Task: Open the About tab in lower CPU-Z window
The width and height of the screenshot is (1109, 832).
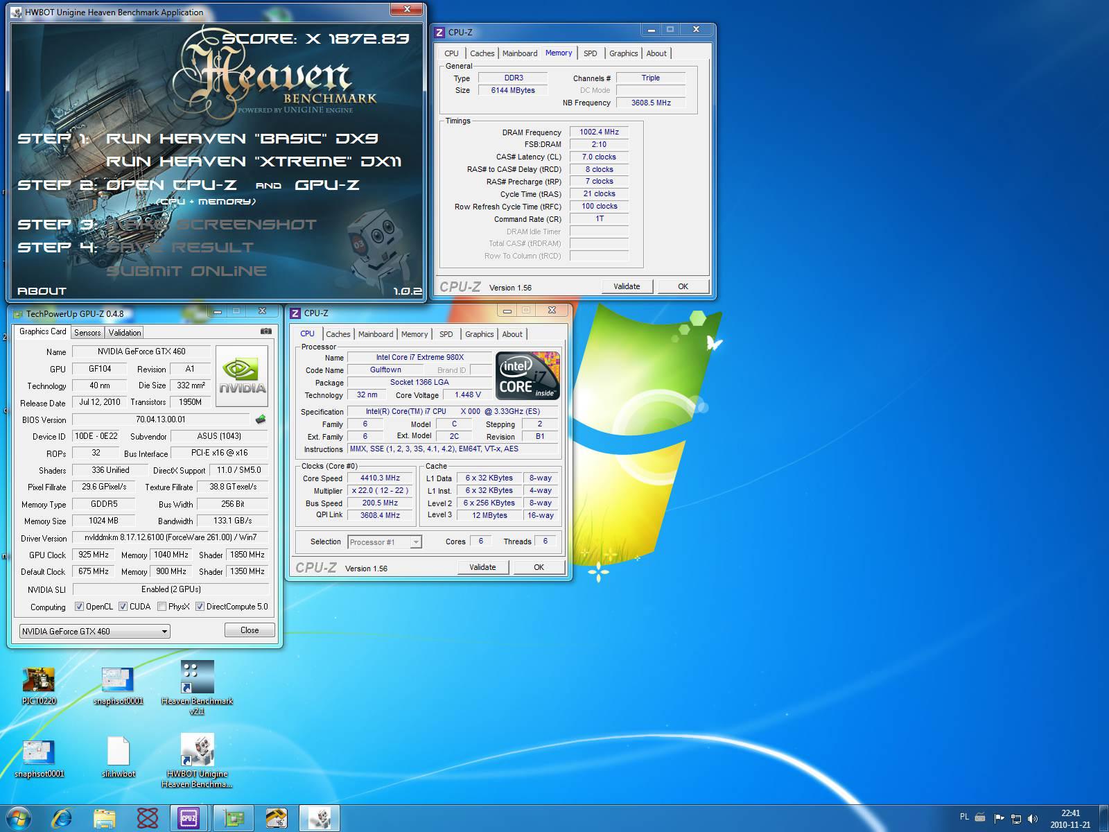Action: click(512, 334)
